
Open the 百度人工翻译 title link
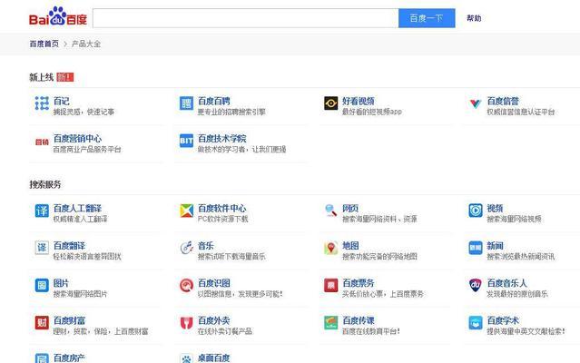point(77,209)
